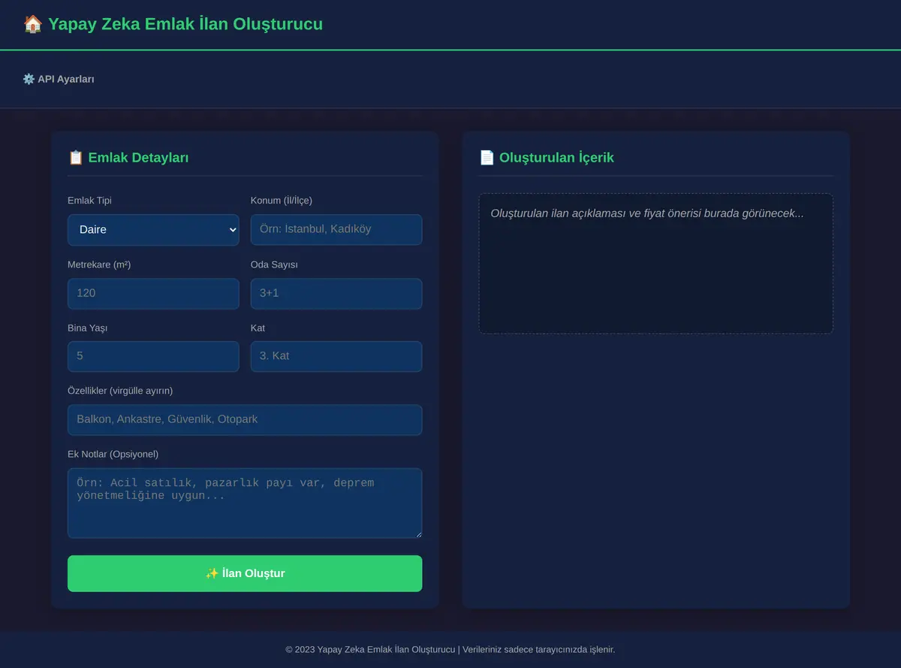The width and height of the screenshot is (901, 668).
Task: Click the İlan Oluştur button
Action: [245, 573]
